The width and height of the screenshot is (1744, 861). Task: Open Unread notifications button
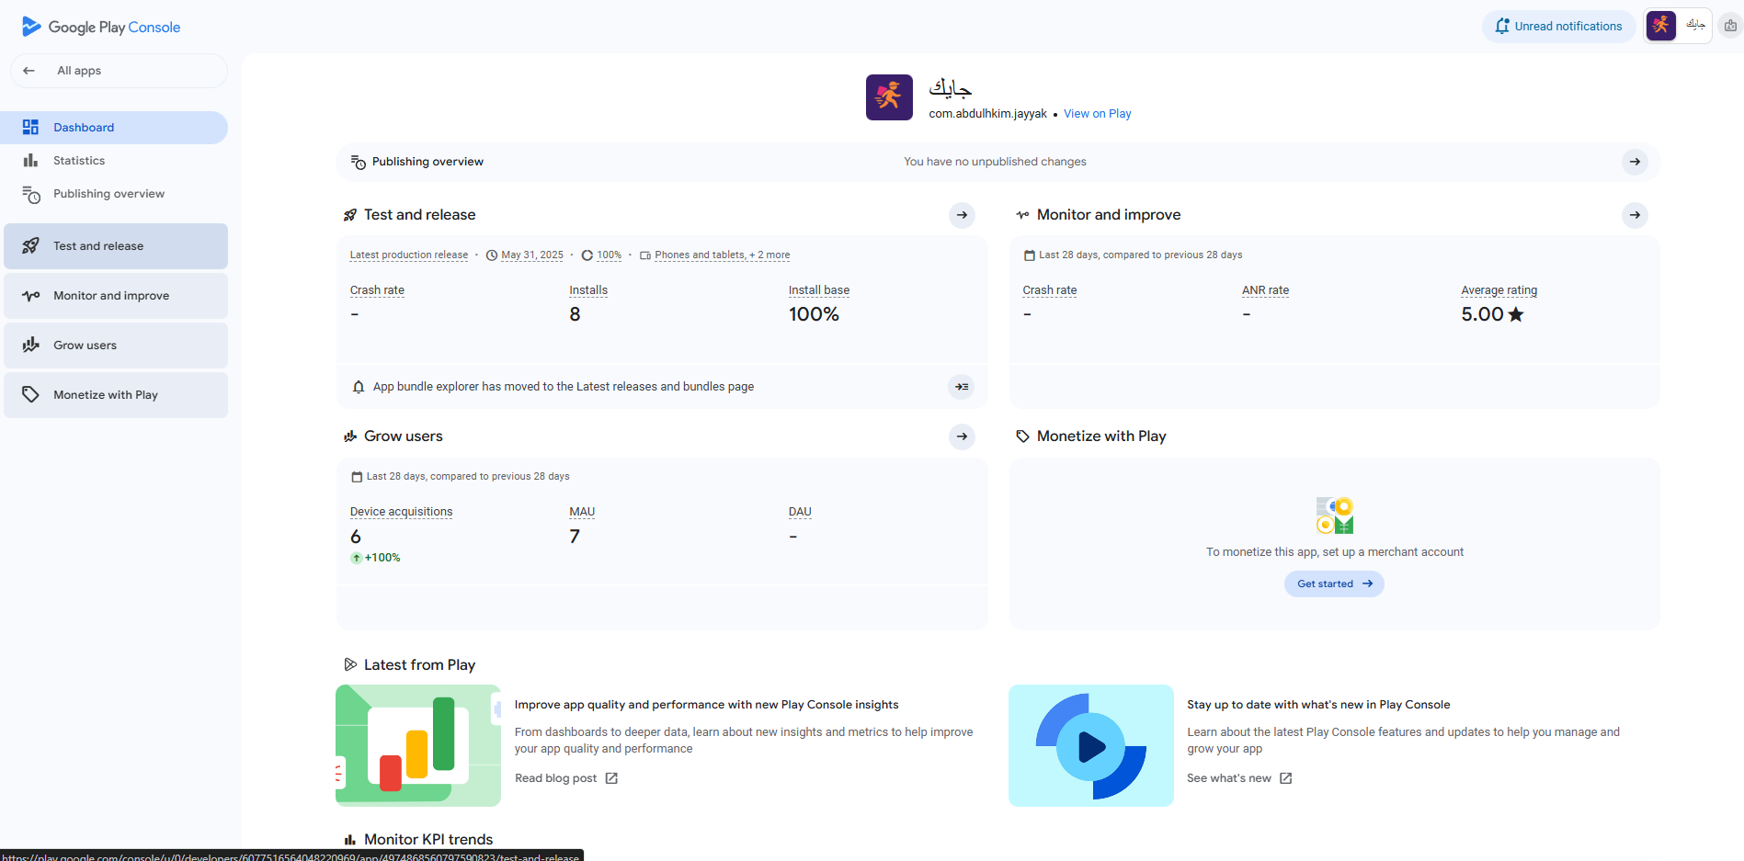click(x=1558, y=27)
